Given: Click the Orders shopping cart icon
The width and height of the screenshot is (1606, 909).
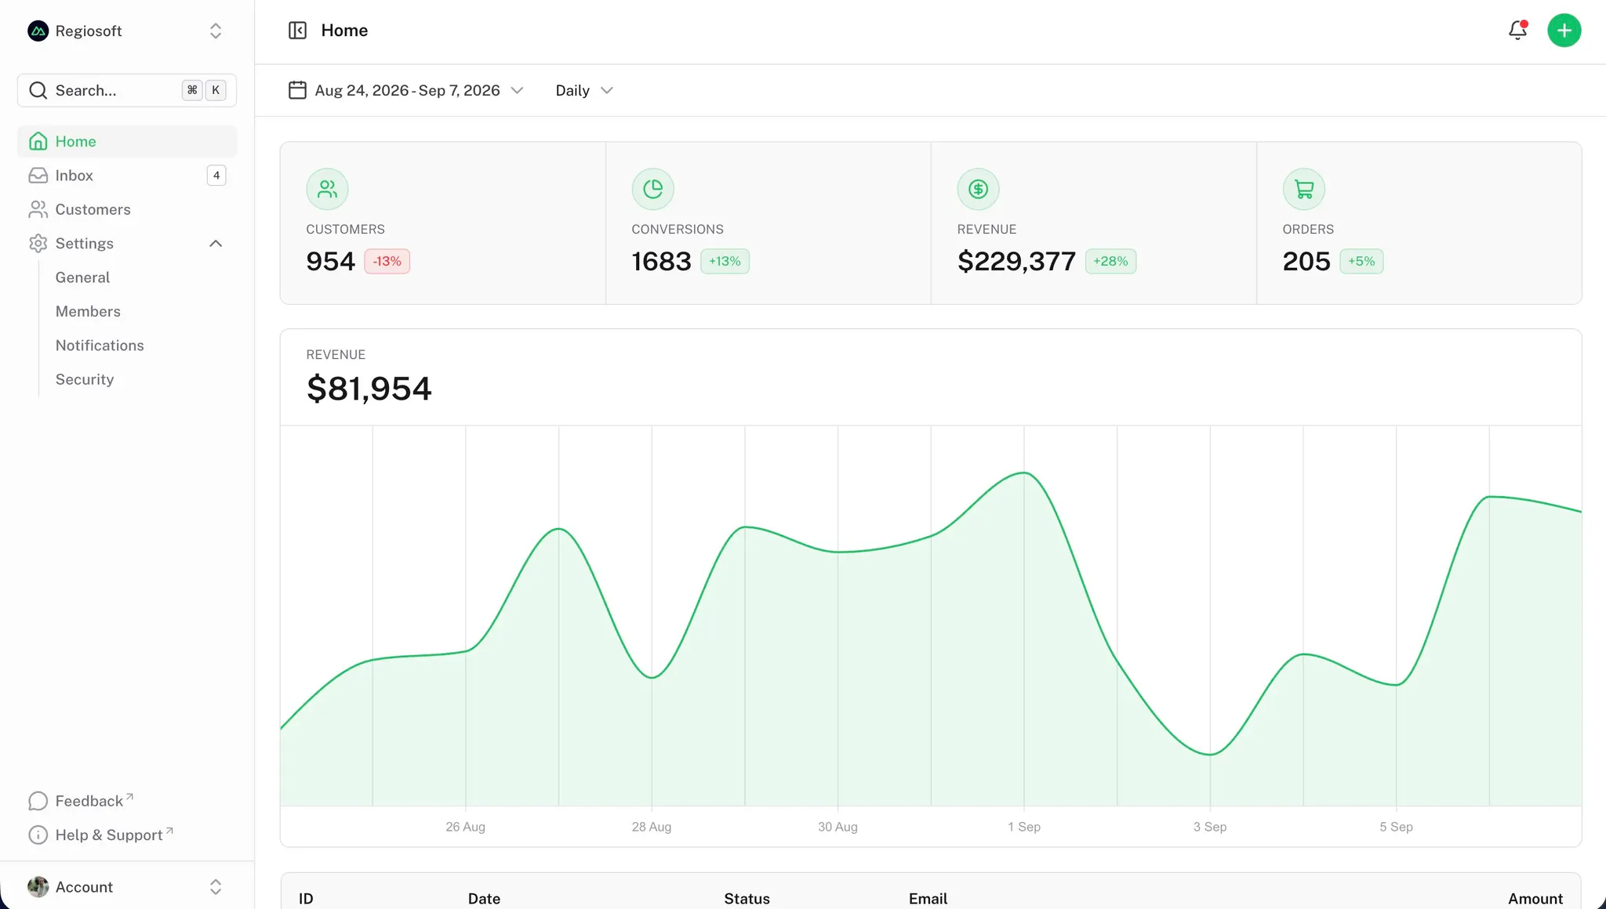Looking at the screenshot, I should tap(1303, 189).
